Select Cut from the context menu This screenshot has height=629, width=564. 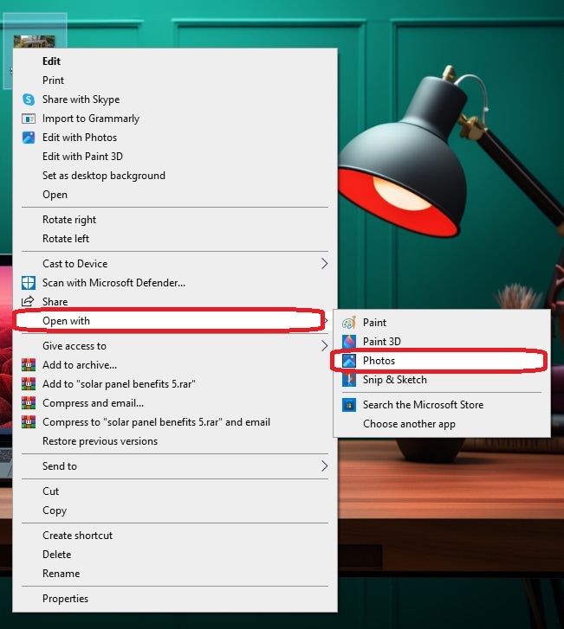(x=175, y=491)
